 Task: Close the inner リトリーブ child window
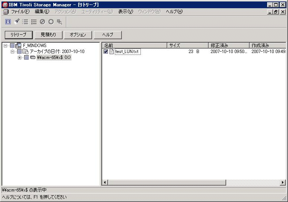coord(283,12)
